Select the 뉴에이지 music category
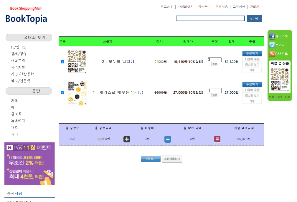 point(18,121)
